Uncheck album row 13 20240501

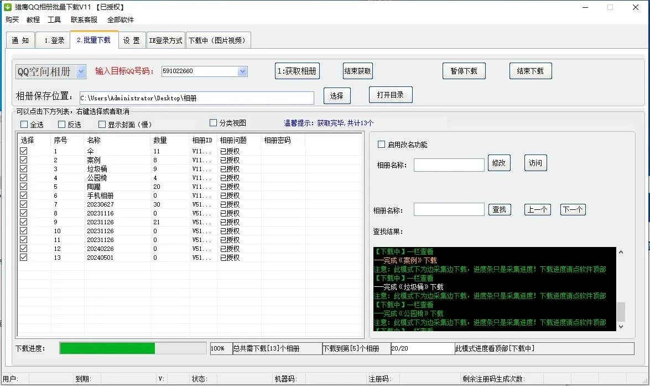[24, 258]
